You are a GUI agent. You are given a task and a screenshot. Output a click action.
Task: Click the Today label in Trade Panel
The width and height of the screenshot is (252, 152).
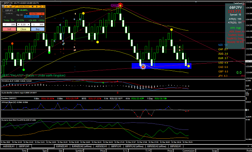(x=6, y=21)
